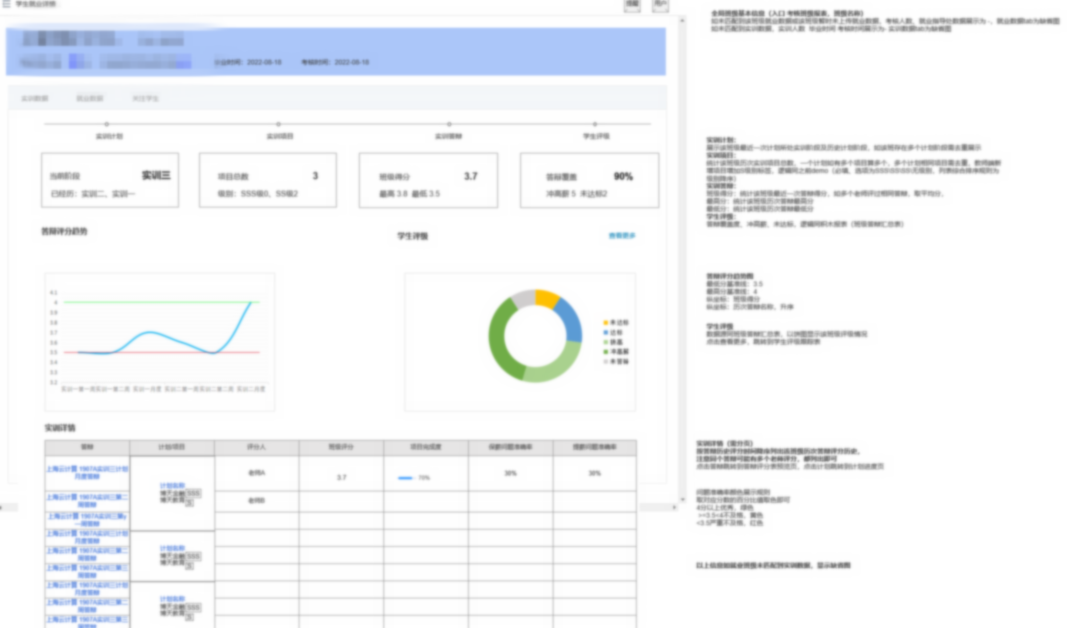Select the 实训计划 step dot on the timeline
Screen dimensions: 1067x628
[x=107, y=124]
